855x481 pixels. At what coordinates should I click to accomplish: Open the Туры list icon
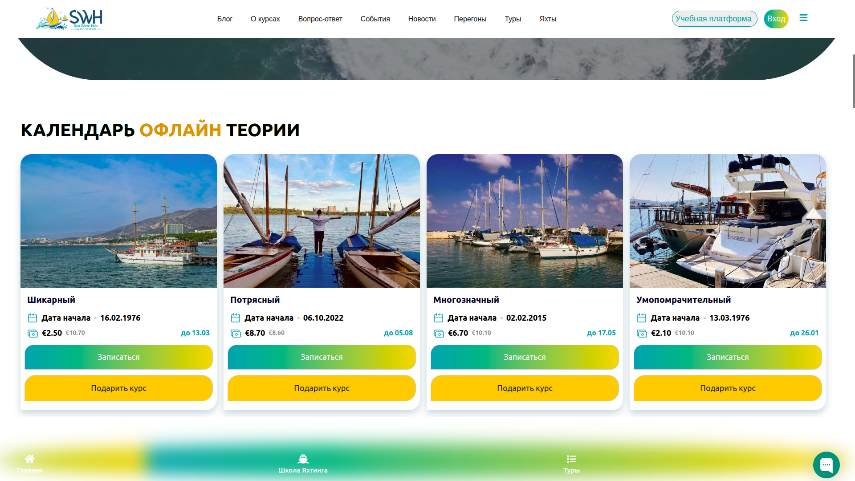pos(571,459)
